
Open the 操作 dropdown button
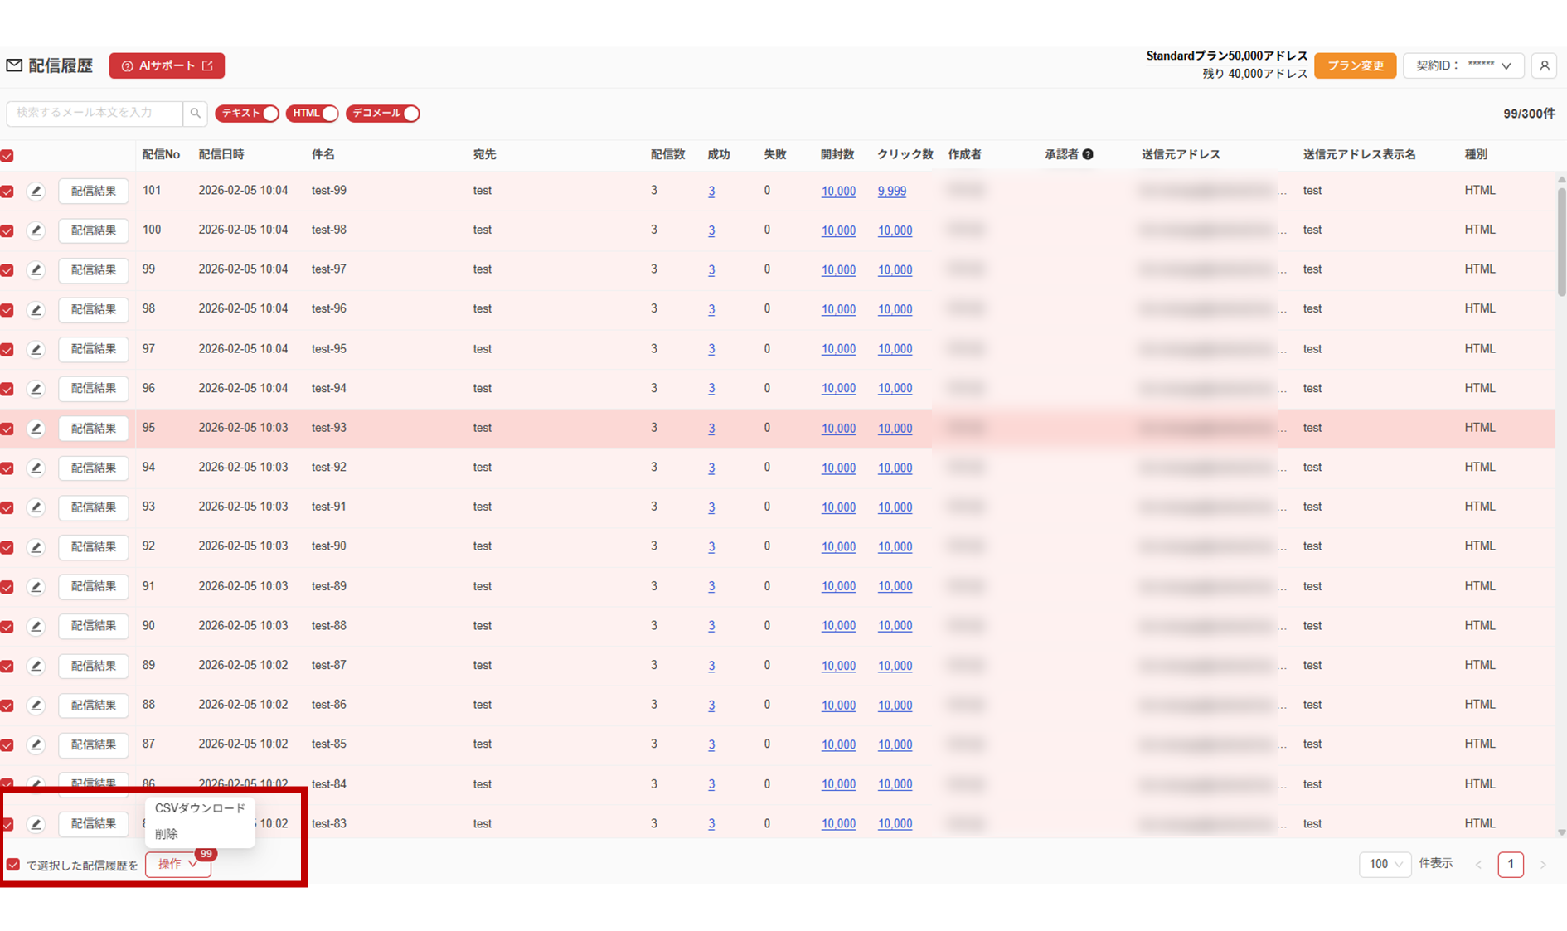tap(177, 864)
